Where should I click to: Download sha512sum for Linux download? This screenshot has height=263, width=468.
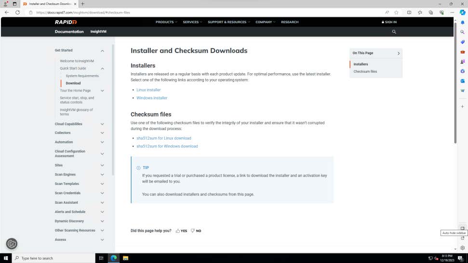163,138
